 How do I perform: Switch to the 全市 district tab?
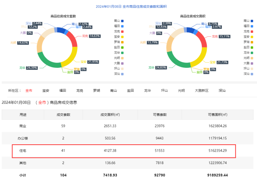tap(29, 91)
